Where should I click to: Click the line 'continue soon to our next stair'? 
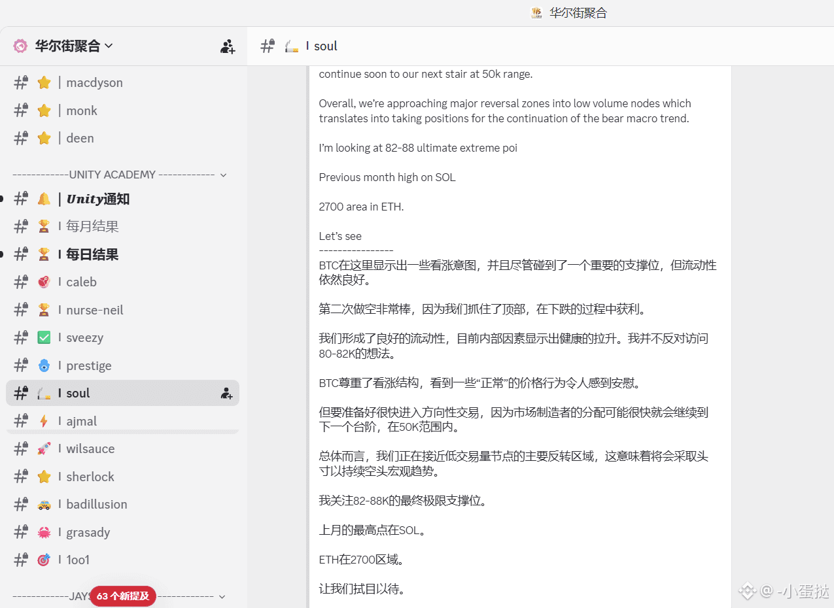click(x=426, y=74)
